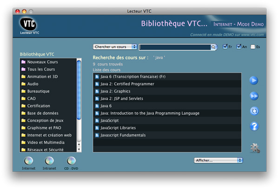Click the red close window button
The image size is (279, 189).
coord(18,11)
